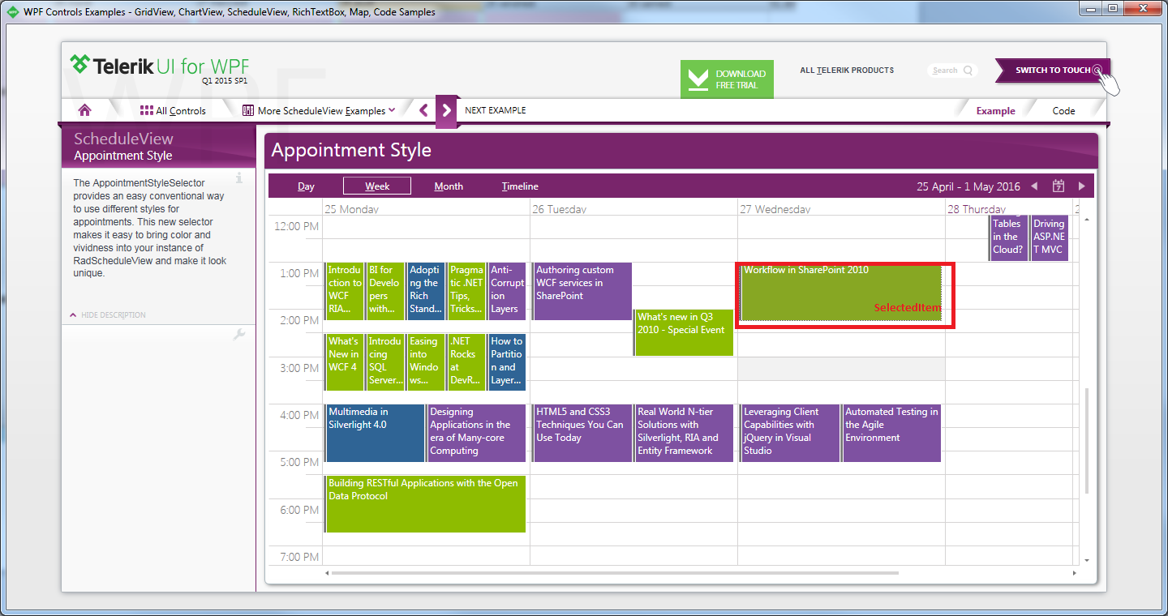This screenshot has height=616, width=1168.
Task: Click Switch to Touch button
Action: tap(1052, 71)
